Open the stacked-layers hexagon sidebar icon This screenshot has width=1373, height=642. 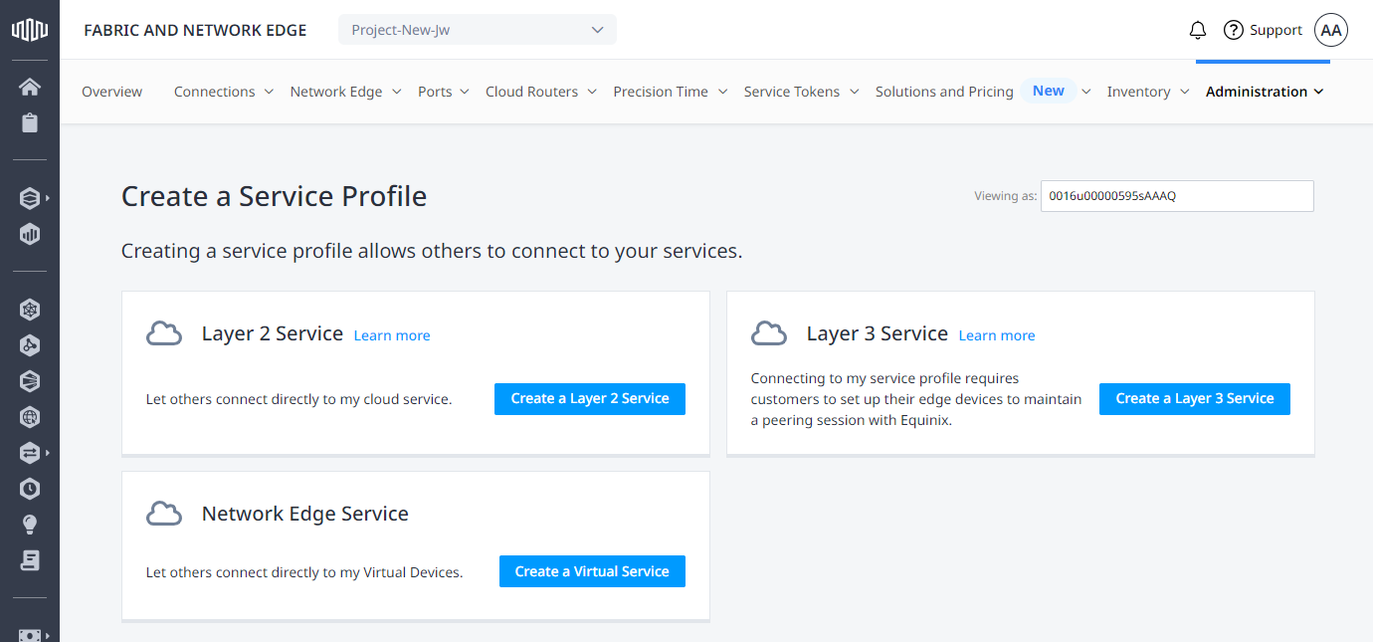point(30,198)
